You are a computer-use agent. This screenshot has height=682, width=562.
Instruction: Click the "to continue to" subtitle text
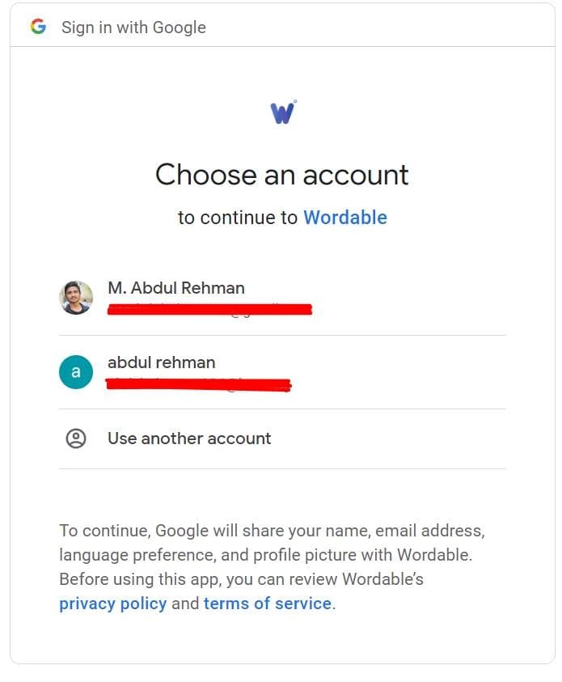point(238,218)
